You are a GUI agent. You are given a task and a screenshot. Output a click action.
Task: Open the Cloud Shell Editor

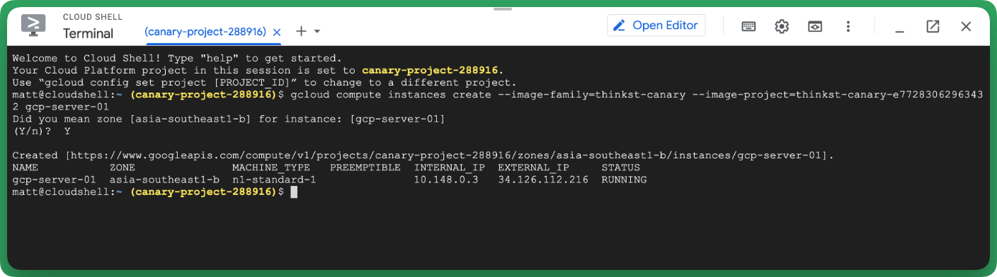pos(656,25)
